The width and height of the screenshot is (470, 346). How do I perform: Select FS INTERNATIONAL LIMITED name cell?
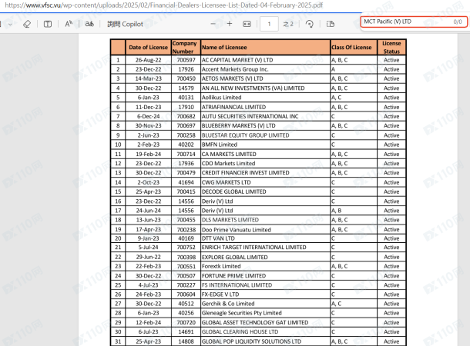[x=265, y=285]
